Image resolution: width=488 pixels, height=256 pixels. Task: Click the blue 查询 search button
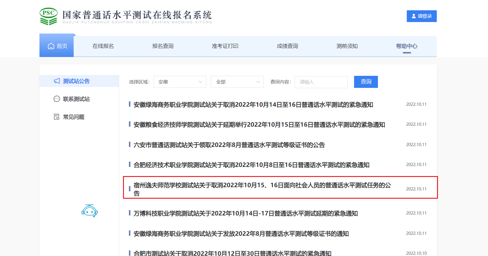(x=366, y=82)
